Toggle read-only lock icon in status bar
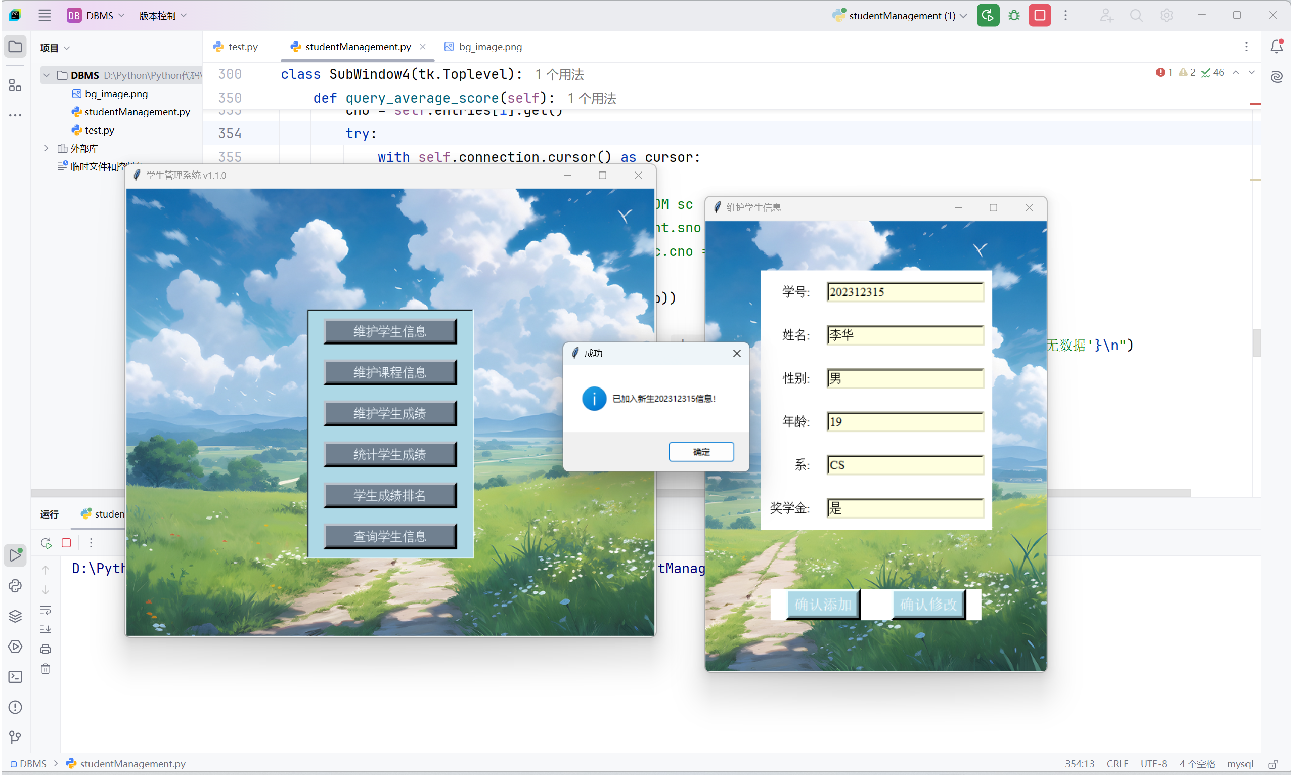 click(x=1273, y=764)
